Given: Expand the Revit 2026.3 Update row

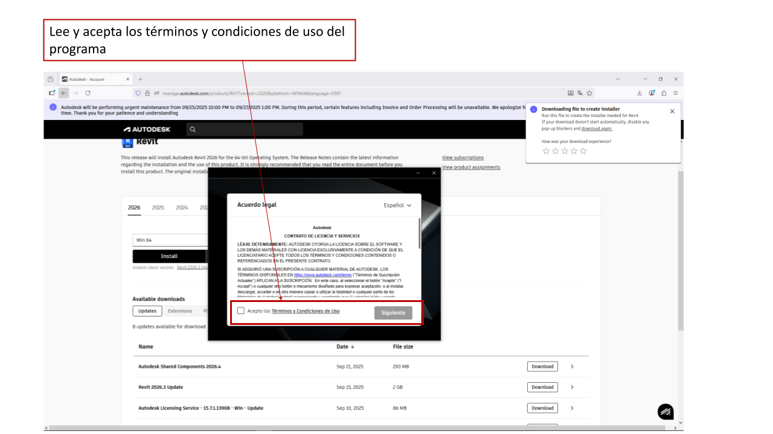Looking at the screenshot, I should click(572, 387).
